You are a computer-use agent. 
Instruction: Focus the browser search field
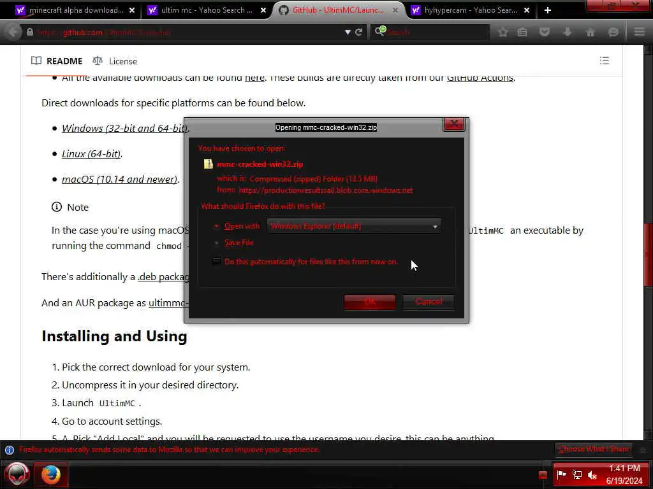[x=430, y=32]
